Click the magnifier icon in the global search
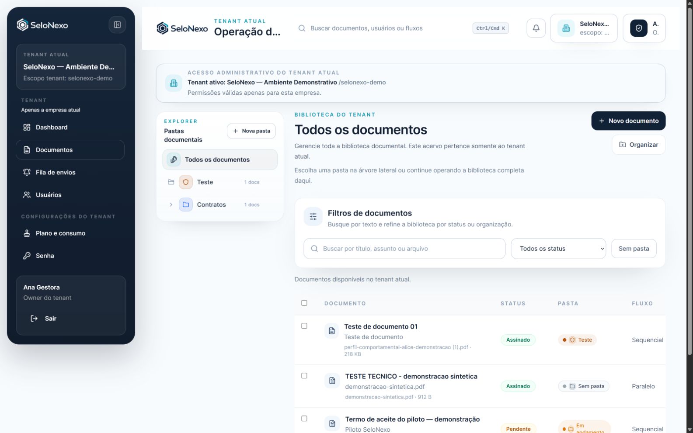Screen dimensions: 693x433 point(302,28)
